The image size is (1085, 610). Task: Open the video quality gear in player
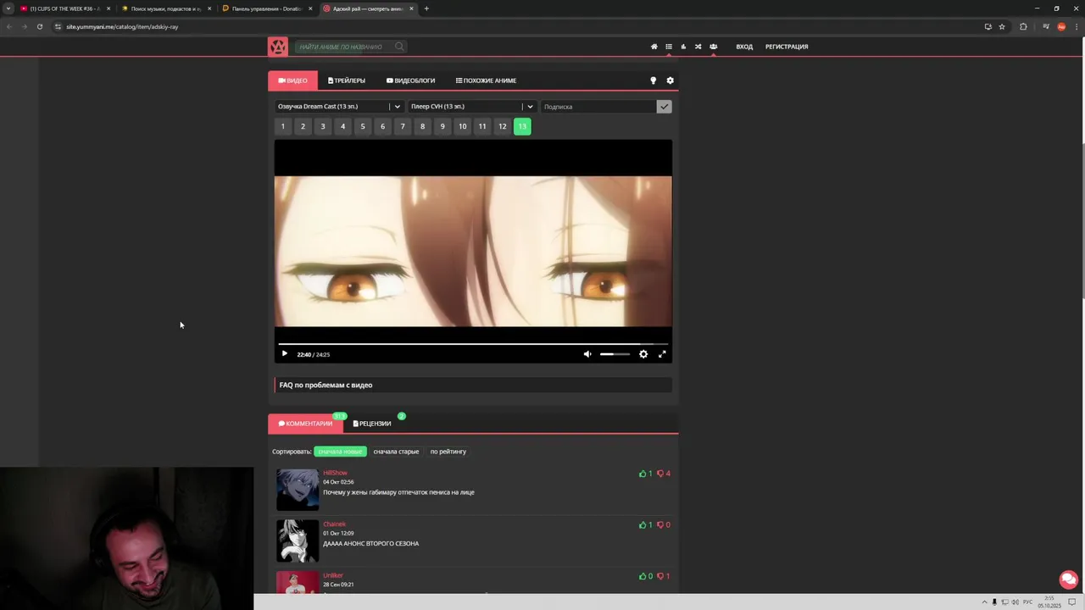coord(643,354)
